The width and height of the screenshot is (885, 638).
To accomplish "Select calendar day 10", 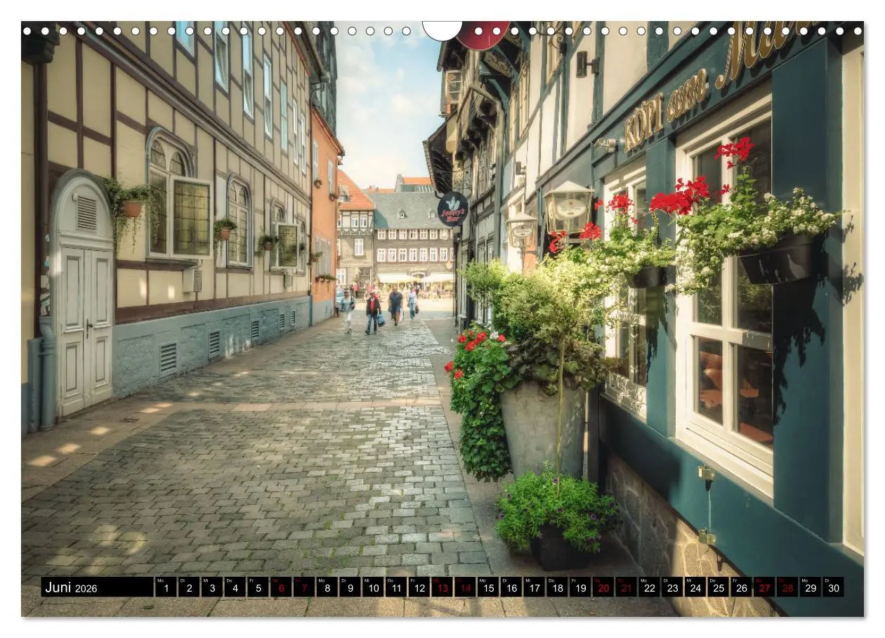I will (x=373, y=587).
